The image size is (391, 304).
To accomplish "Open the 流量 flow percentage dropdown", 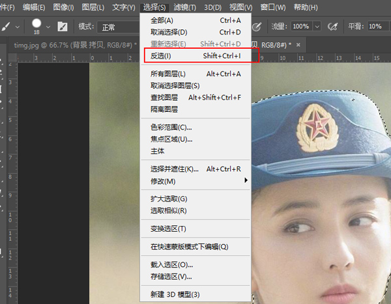I will tap(316, 27).
